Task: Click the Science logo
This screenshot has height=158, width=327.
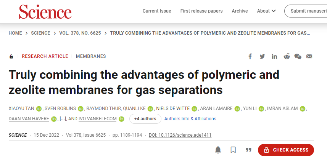Action: coord(45,12)
